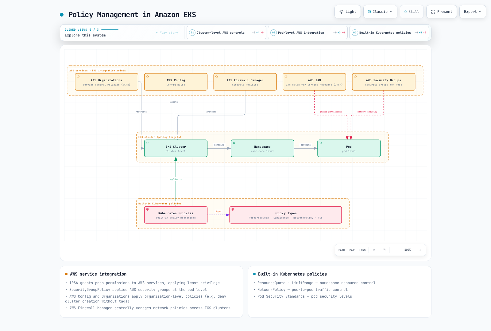
Task: Click 'NetworkPolicy — pod-to-pod traffic control' bullet
Action: tap(303, 290)
